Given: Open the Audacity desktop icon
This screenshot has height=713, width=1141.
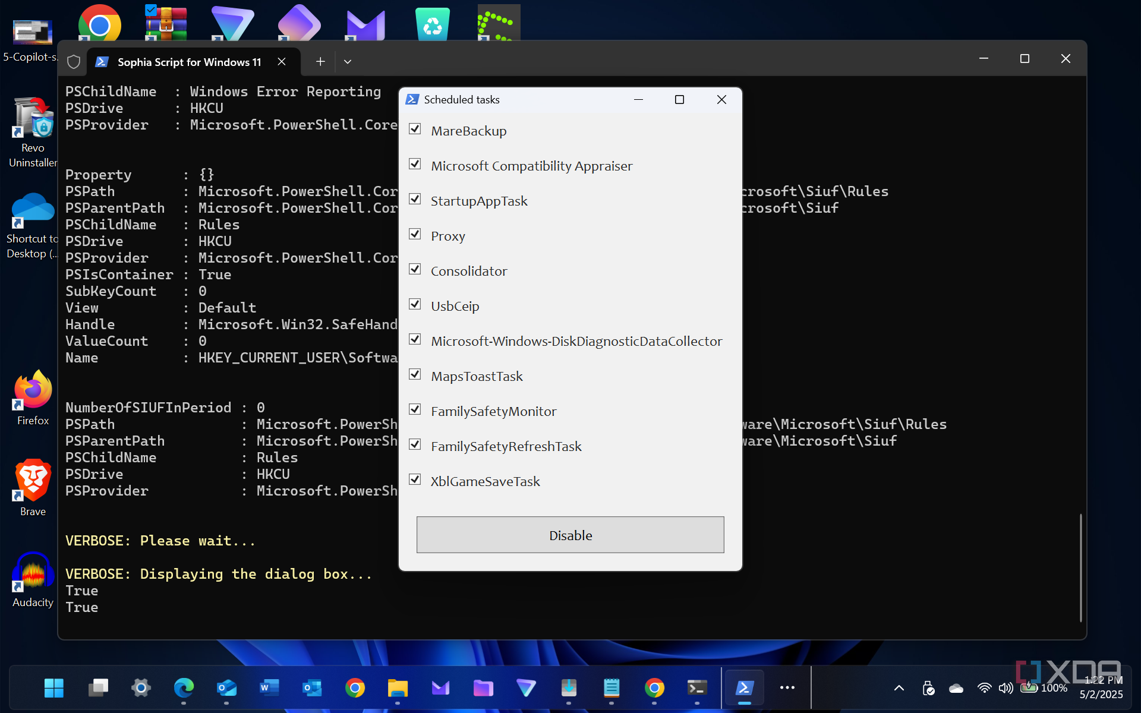Looking at the screenshot, I should click(33, 579).
